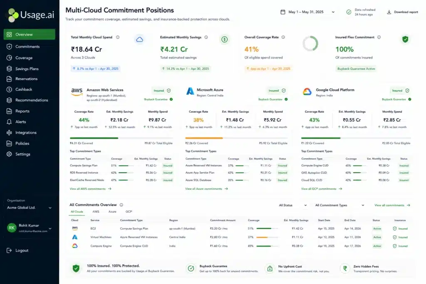Click the green shield icon on Insured card
This screenshot has width=426, height=284.
(405, 40)
